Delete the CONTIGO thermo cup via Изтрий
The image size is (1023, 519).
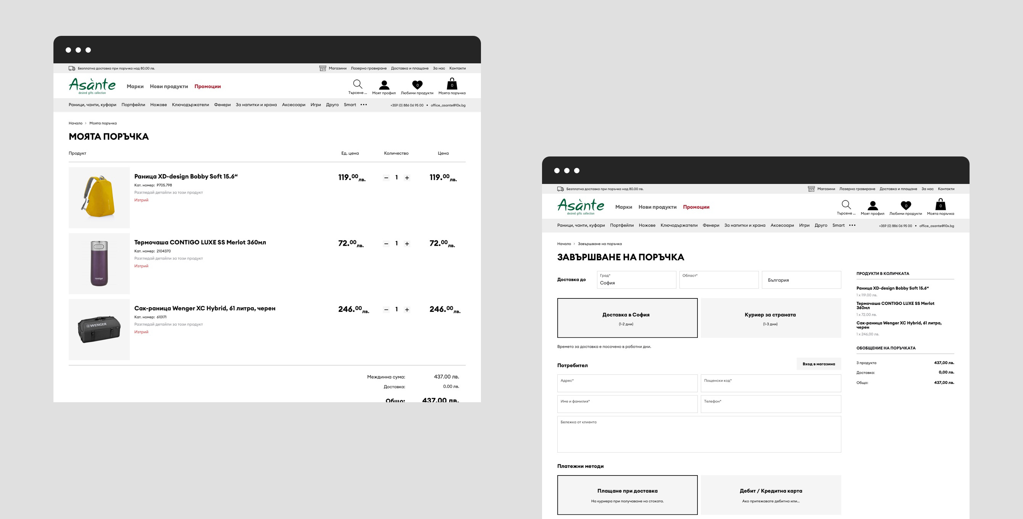tap(141, 266)
